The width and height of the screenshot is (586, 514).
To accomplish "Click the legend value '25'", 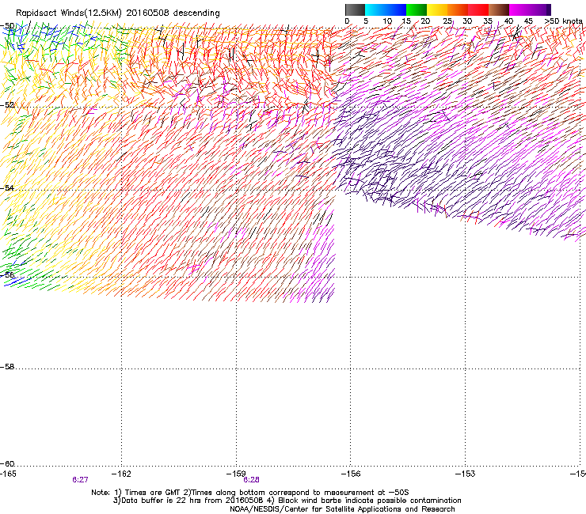I will pos(447,21).
